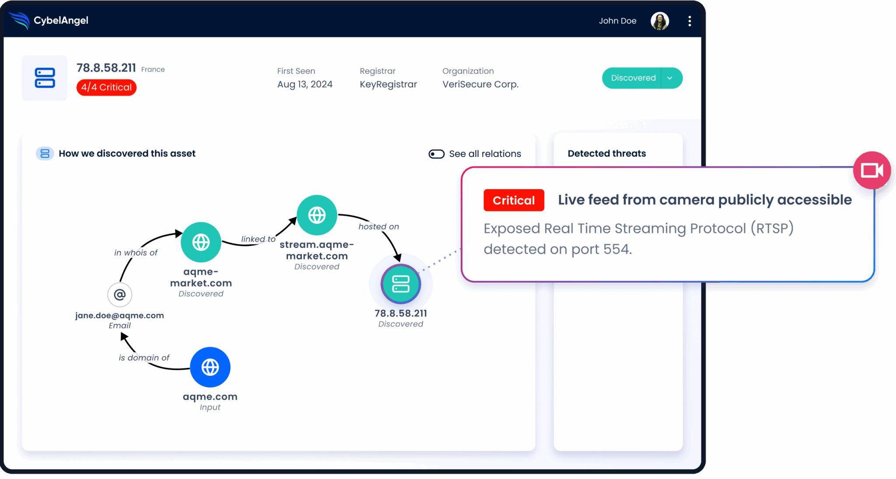Click the VeriSecure Corp. organization value

click(480, 84)
